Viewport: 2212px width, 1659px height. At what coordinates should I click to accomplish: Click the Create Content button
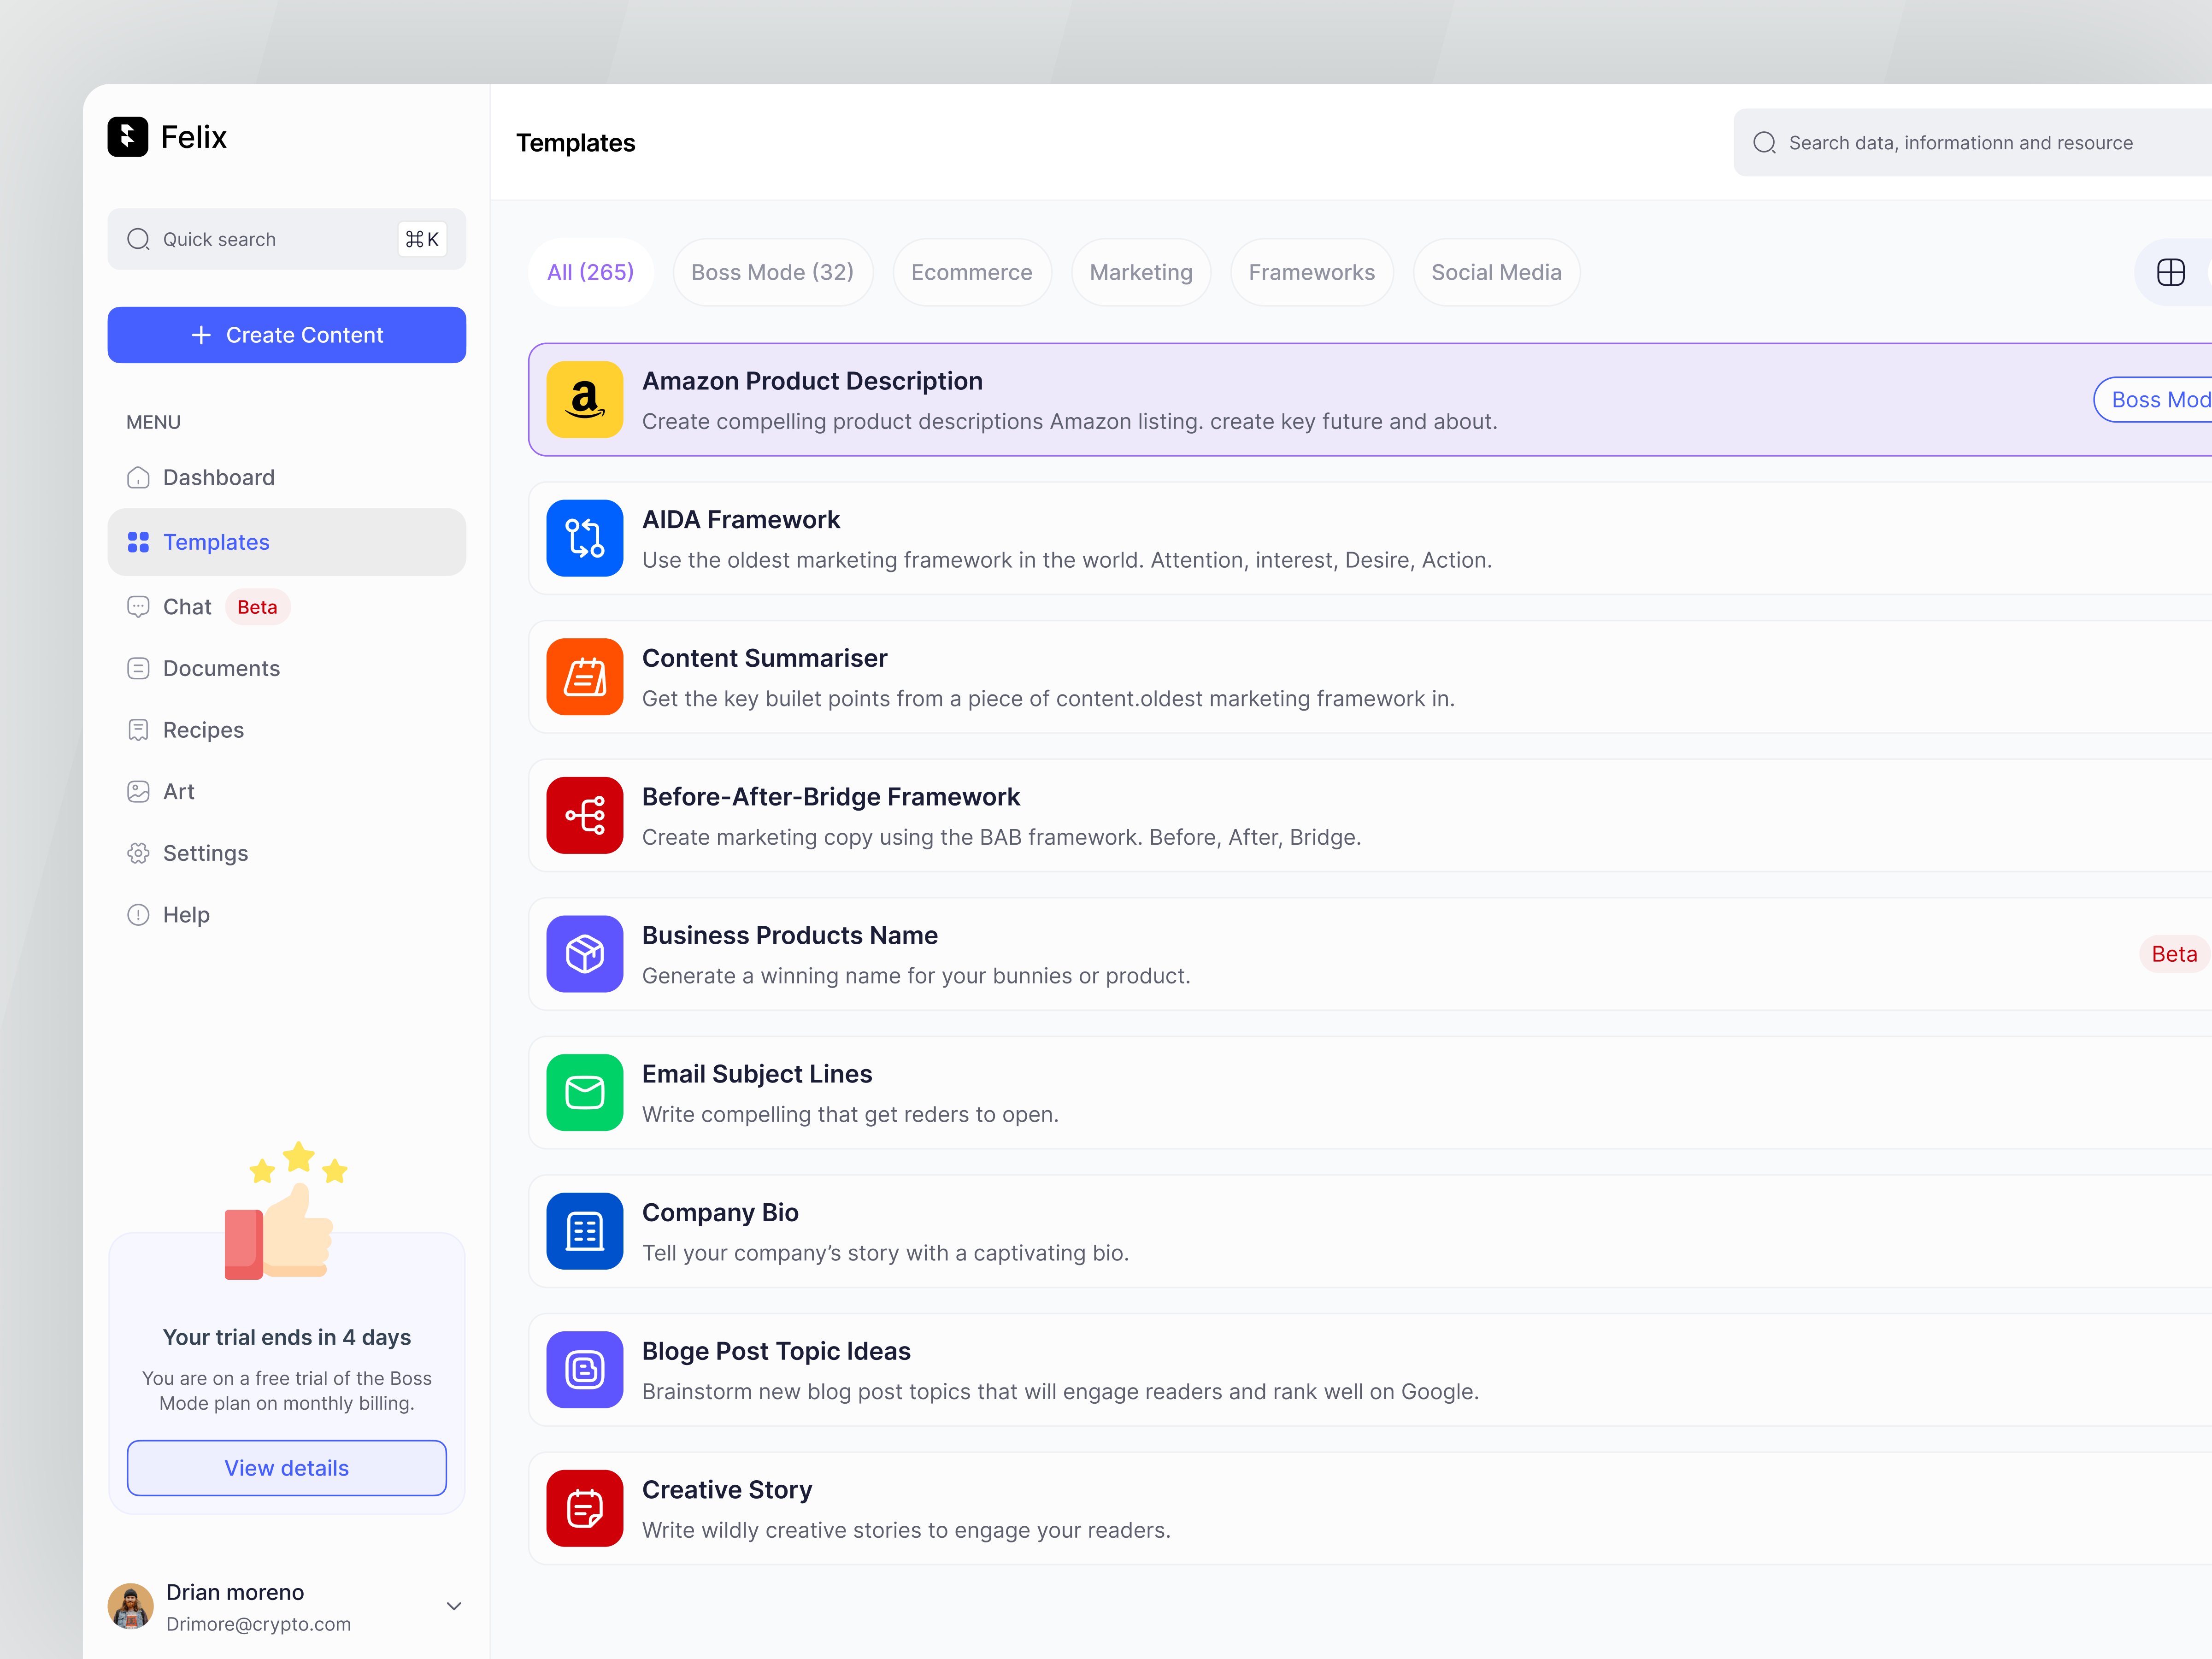click(287, 335)
